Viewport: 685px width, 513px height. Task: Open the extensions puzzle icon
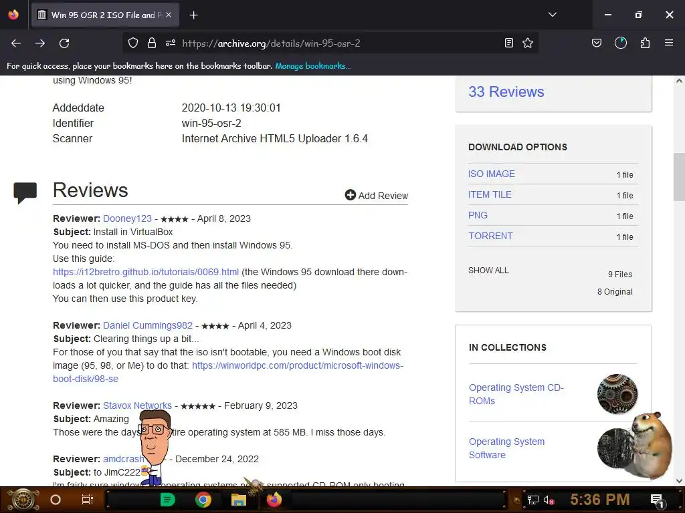645,43
